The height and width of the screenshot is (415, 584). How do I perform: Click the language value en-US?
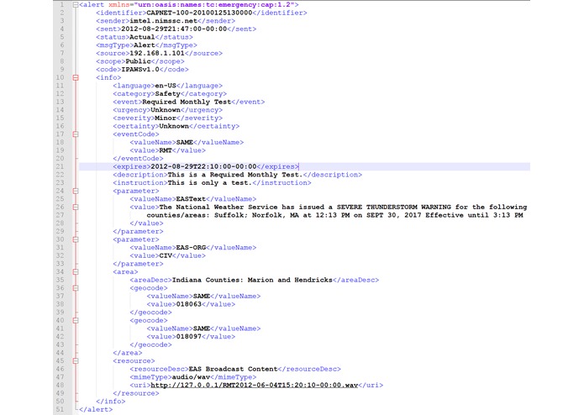click(166, 86)
